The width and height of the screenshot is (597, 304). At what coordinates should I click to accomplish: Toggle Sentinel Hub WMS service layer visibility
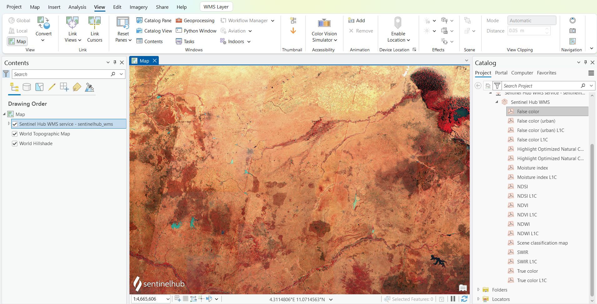tap(15, 124)
